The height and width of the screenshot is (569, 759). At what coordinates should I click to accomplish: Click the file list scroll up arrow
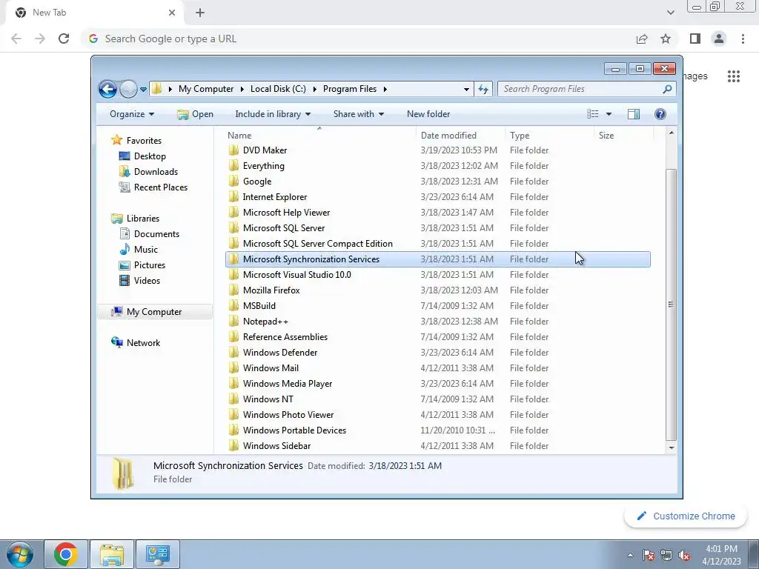point(672,133)
